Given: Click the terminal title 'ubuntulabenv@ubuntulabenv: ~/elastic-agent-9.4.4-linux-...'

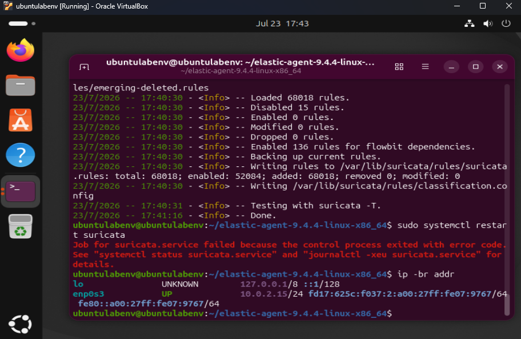Looking at the screenshot, I should coord(241,62).
